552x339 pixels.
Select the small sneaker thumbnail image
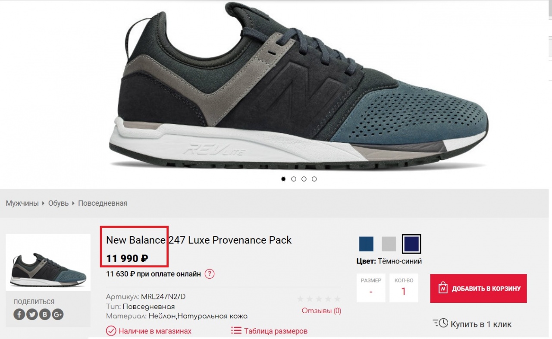point(48,262)
